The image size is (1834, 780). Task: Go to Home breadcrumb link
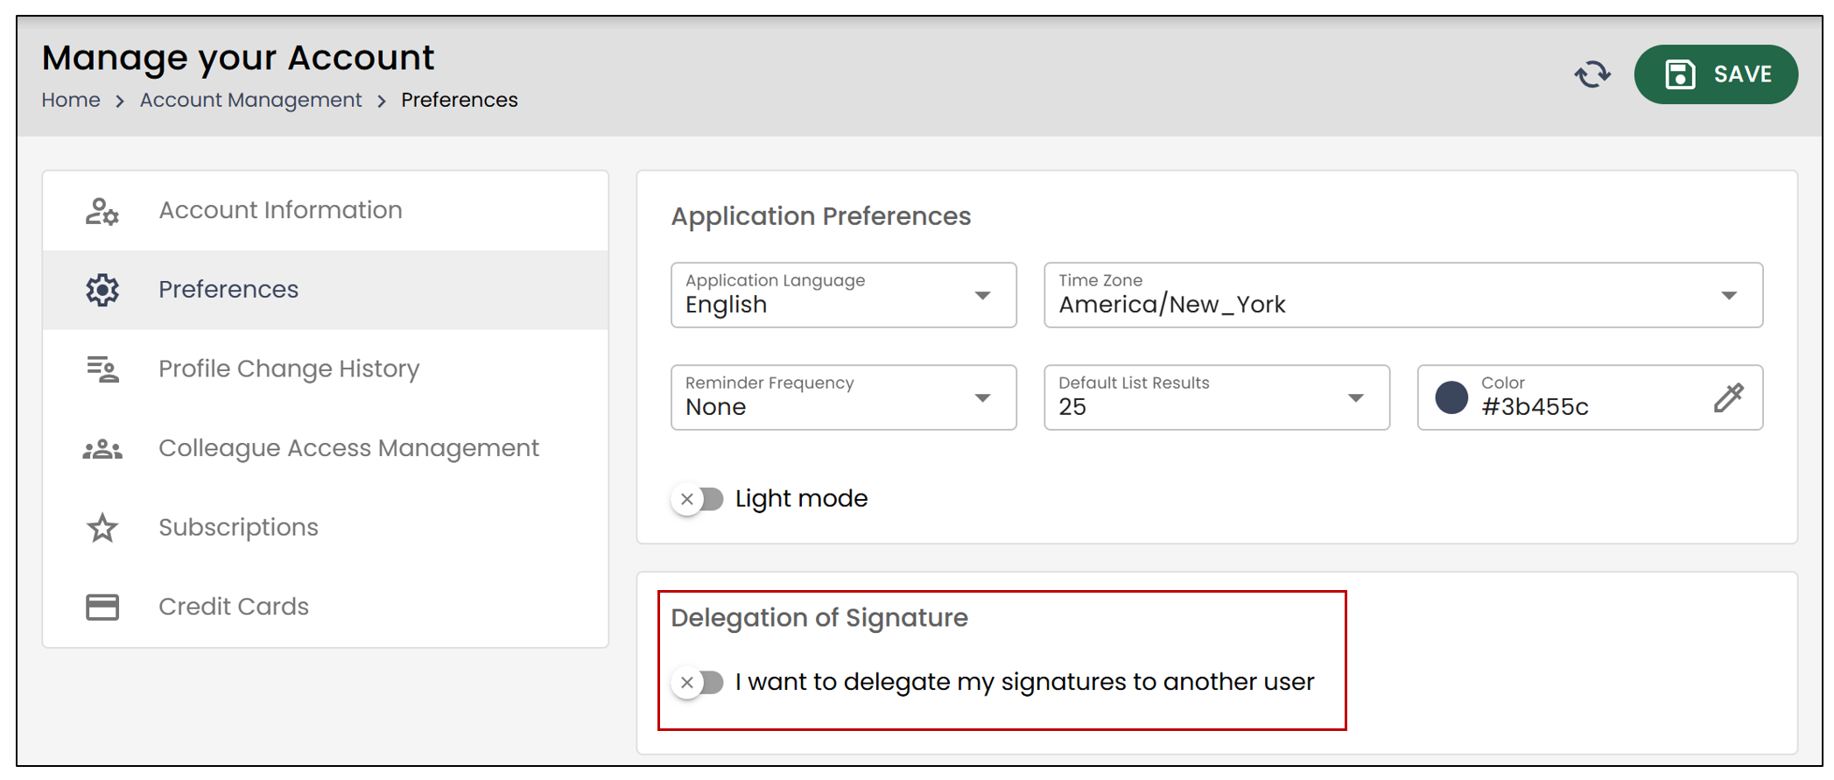pos(71,100)
